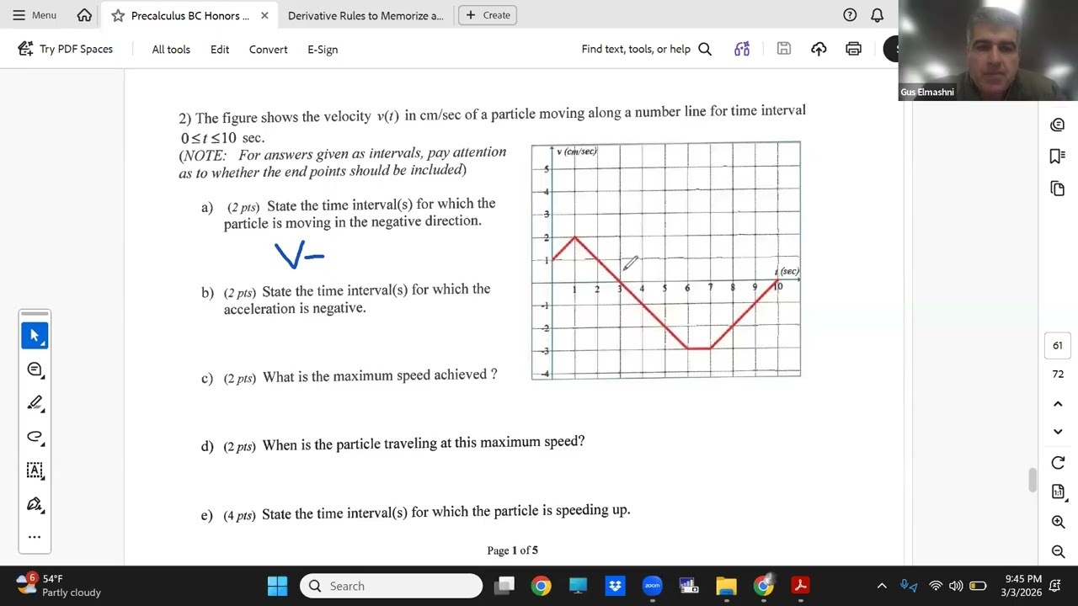
Task: Open File Explorer from the taskbar
Action: (726, 586)
